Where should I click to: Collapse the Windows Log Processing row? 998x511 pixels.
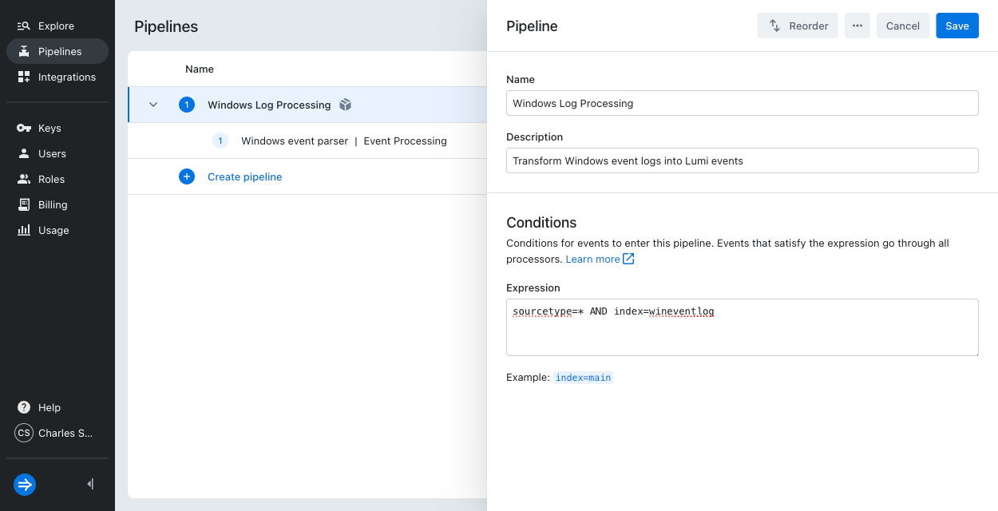pyautogui.click(x=153, y=105)
